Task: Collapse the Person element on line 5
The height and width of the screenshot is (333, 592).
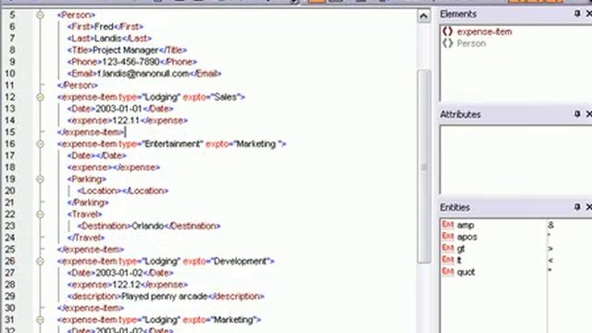Action: (x=40, y=15)
